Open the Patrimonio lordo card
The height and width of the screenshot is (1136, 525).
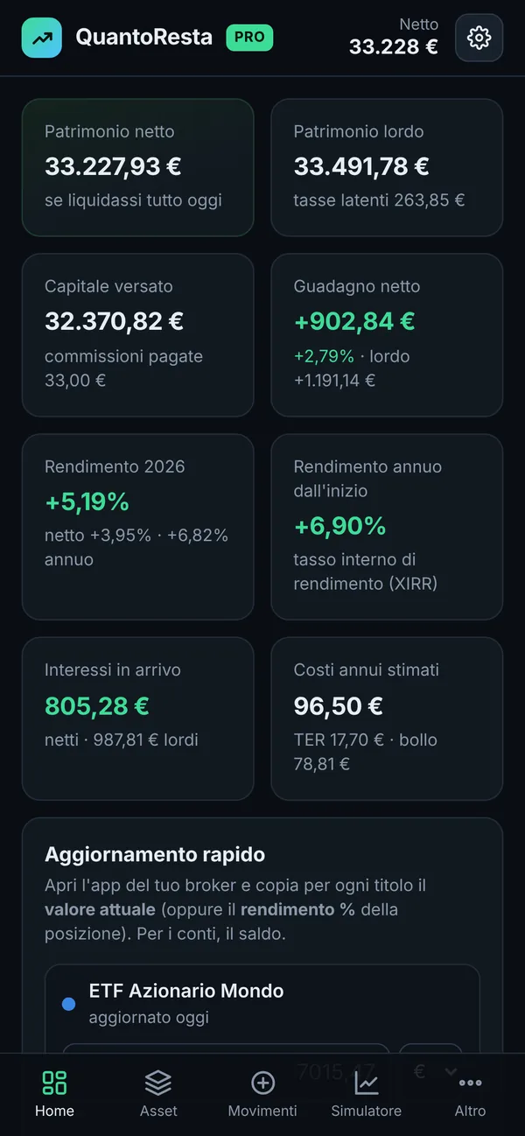(x=387, y=167)
